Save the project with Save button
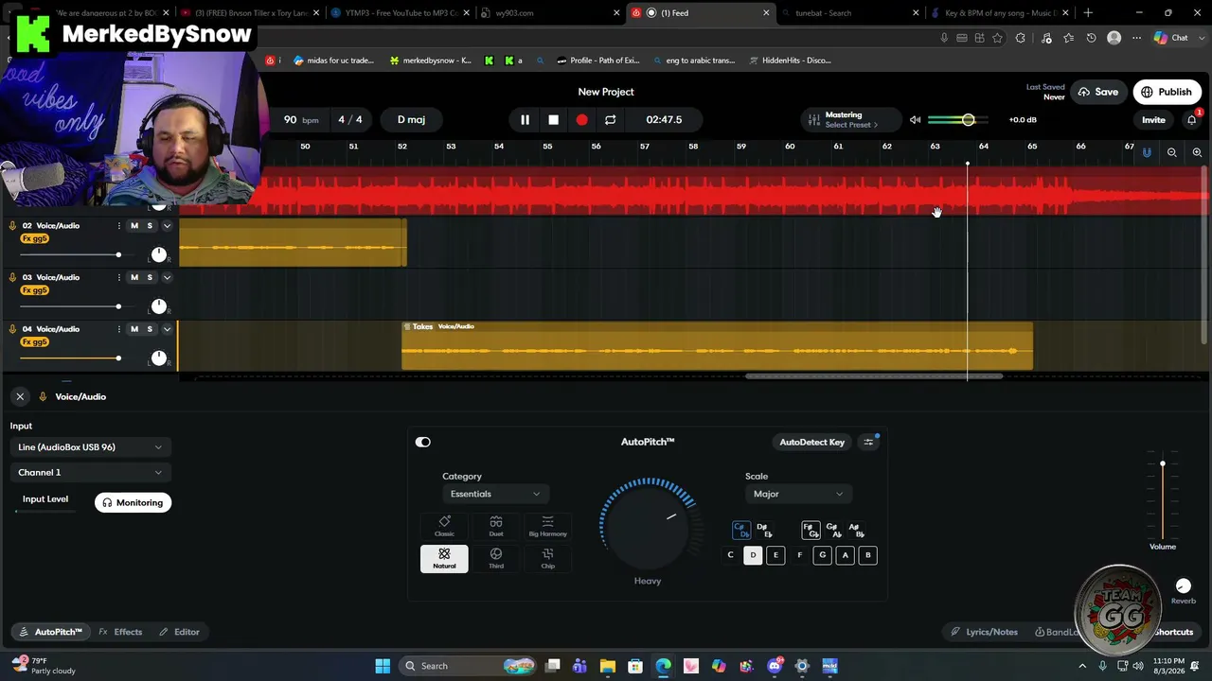The image size is (1212, 681). 1098,92
